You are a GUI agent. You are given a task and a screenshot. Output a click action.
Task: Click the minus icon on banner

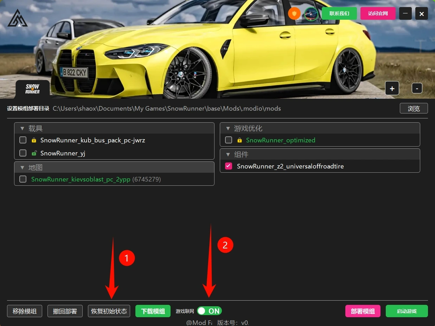click(417, 88)
